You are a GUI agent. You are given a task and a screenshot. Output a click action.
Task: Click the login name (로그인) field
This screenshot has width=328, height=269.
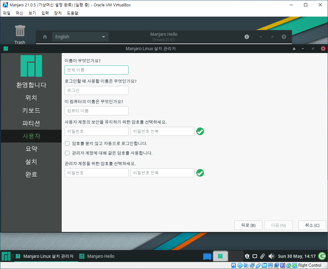click(97, 90)
